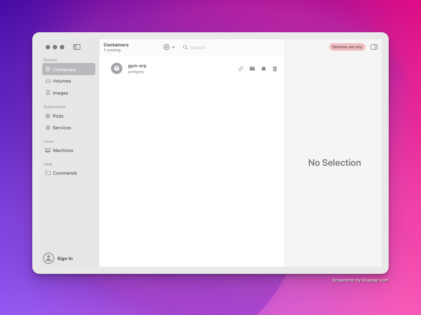Viewport: 421px width, 315px height.
Task: Select the gym-erp container row
Action: click(x=192, y=68)
